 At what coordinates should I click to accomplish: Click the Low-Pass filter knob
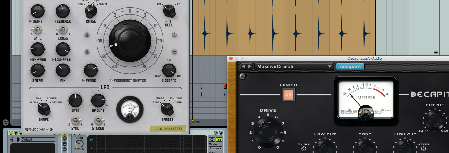click(63, 50)
